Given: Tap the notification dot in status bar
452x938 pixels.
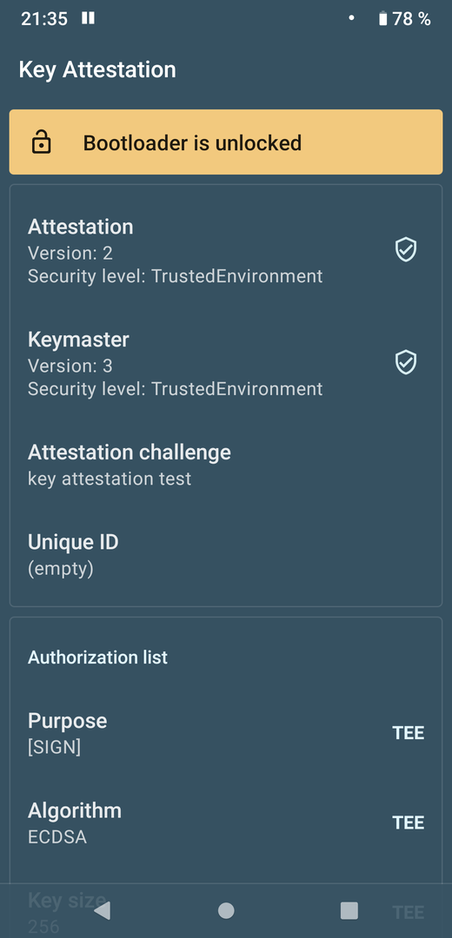Looking at the screenshot, I should click(351, 18).
